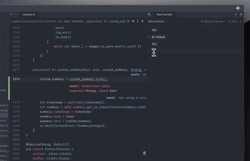Click custom_summary.trim() underlined expression
This screenshot has width=250, height=161.
(89, 79)
